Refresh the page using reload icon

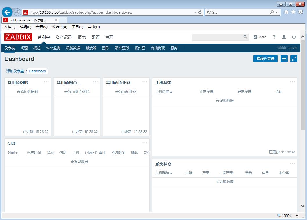pos(200,12)
